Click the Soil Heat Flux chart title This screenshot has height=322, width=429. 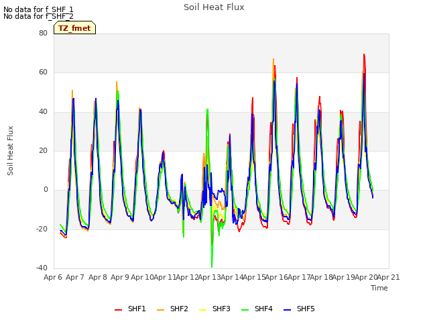click(214, 7)
